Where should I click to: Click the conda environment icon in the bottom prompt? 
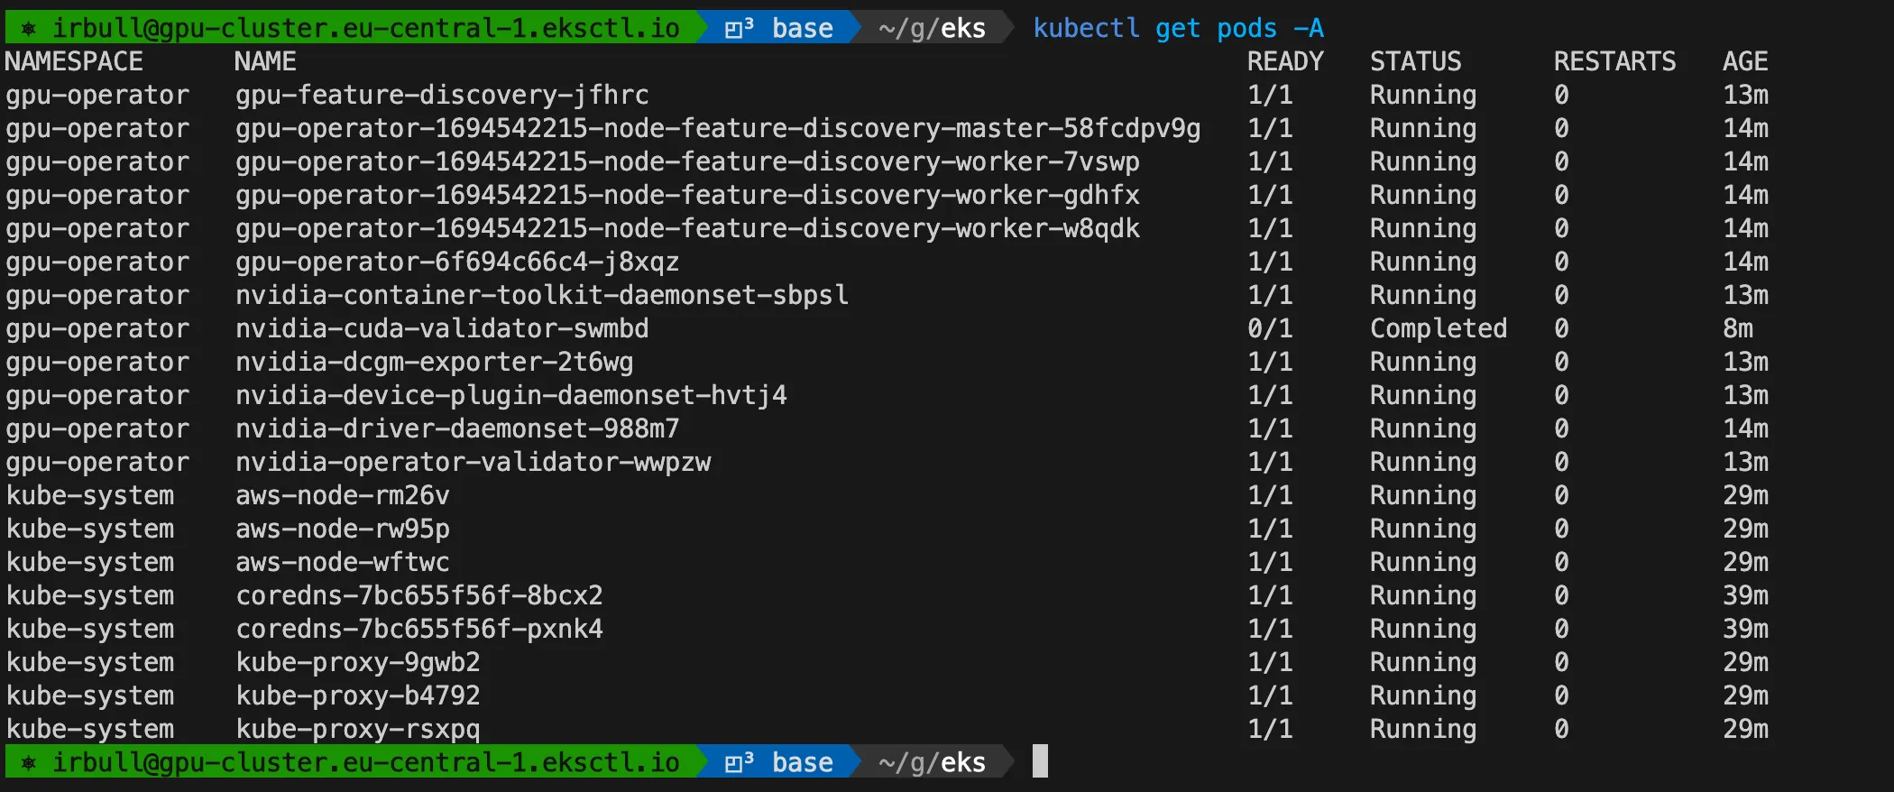coord(739,763)
